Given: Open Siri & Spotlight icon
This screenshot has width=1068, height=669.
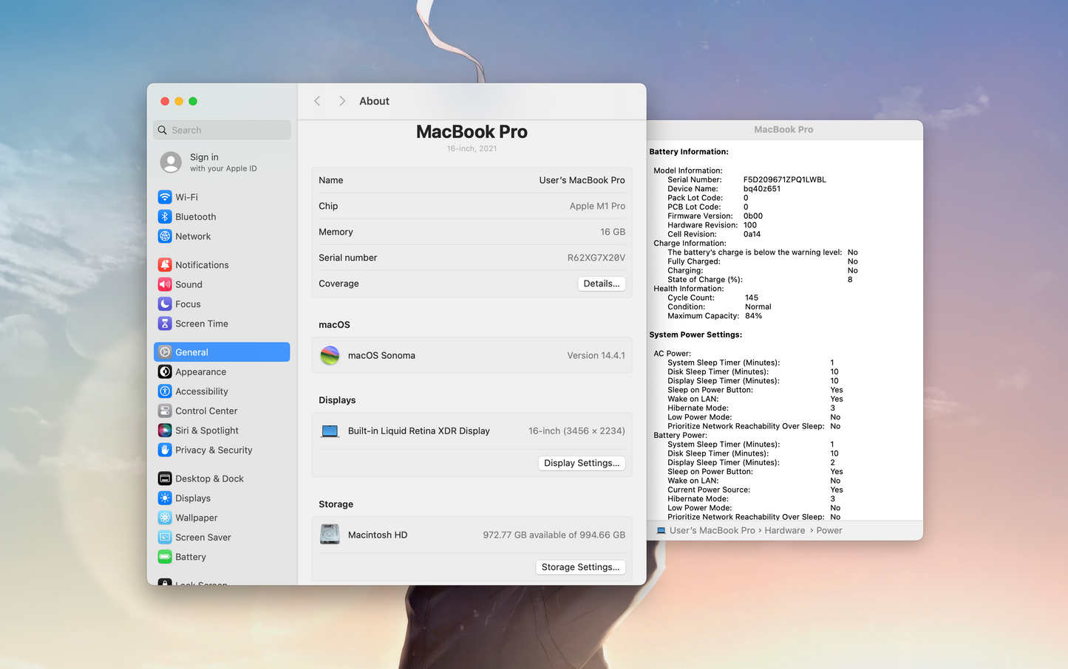Looking at the screenshot, I should point(165,430).
